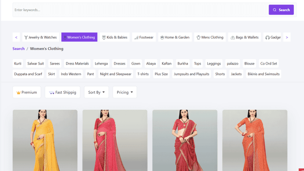Select the Sarees subcategory chip
The width and height of the screenshot is (304, 171).
[x=55, y=63]
